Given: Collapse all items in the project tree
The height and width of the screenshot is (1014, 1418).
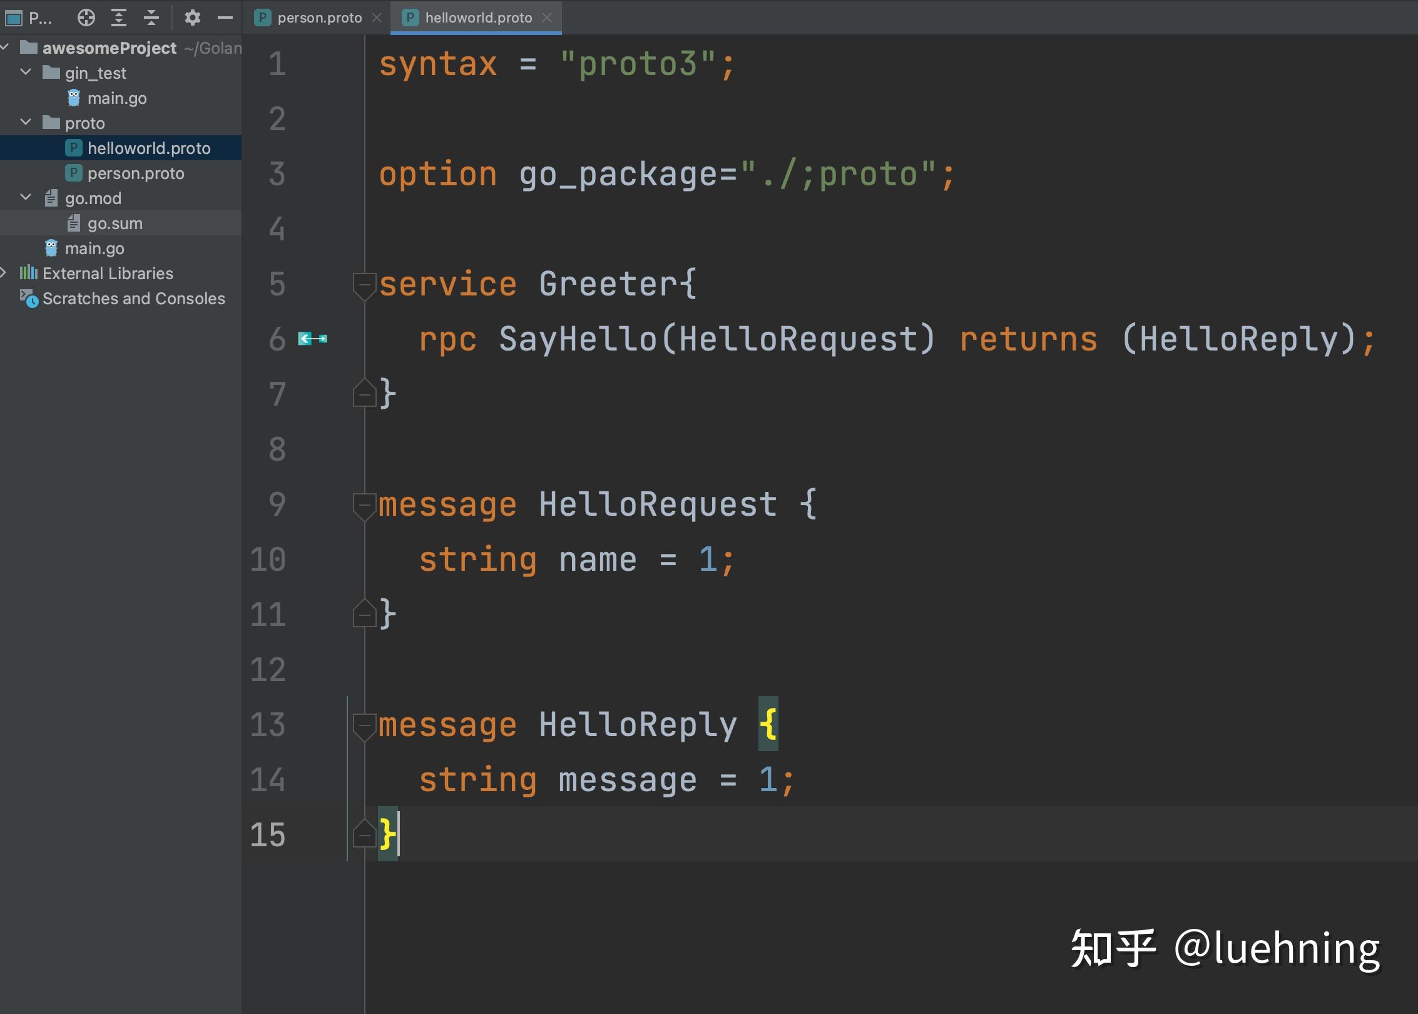Looking at the screenshot, I should tap(150, 17).
